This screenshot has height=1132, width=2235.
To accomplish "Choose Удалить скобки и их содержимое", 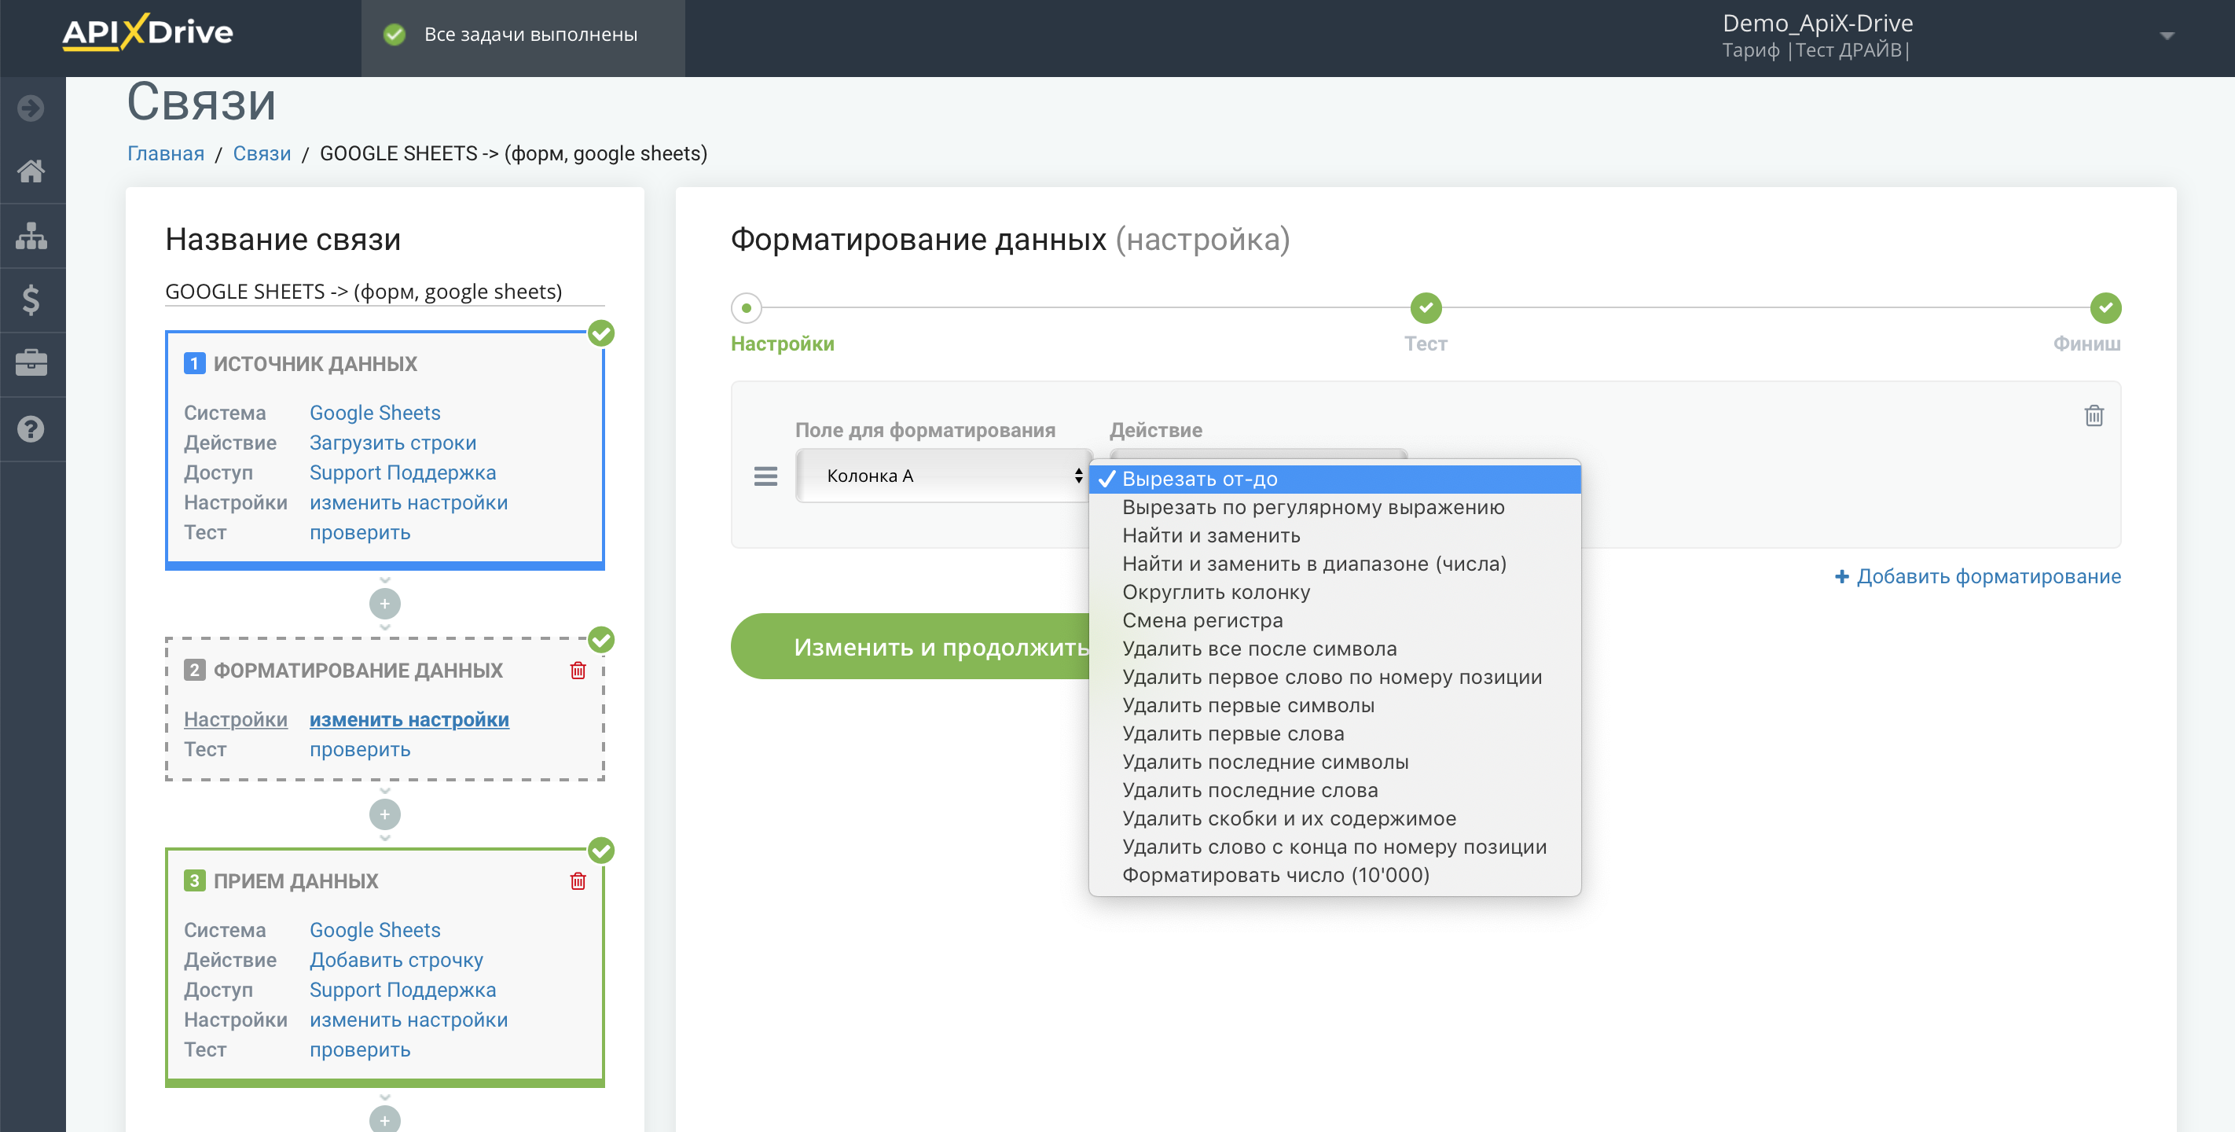I will tap(1334, 818).
